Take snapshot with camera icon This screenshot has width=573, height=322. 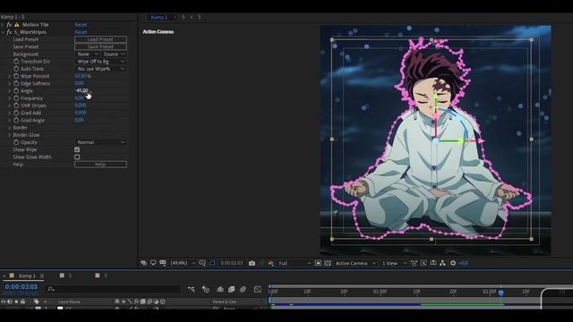(x=252, y=263)
